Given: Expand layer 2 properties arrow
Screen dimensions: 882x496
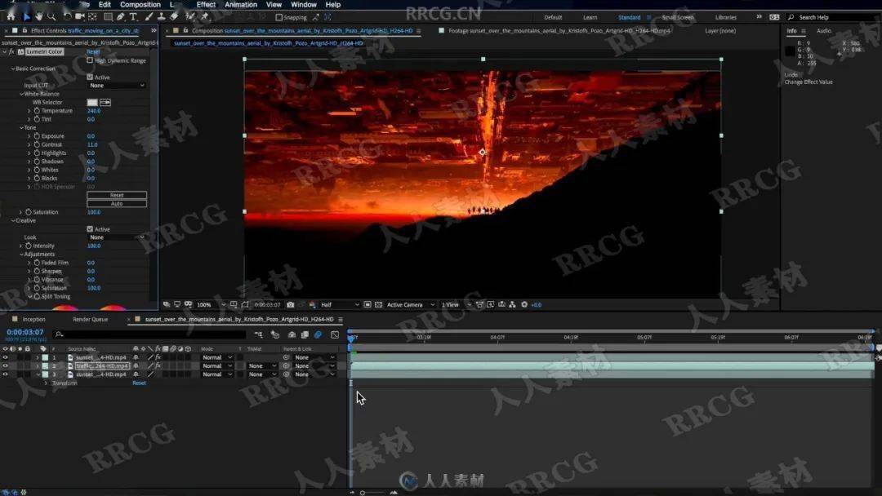Looking at the screenshot, I should point(38,365).
